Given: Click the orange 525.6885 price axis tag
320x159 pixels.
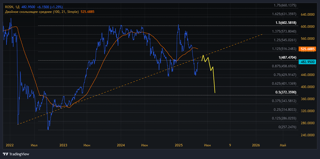Looking at the screenshot, I should coord(307,49).
